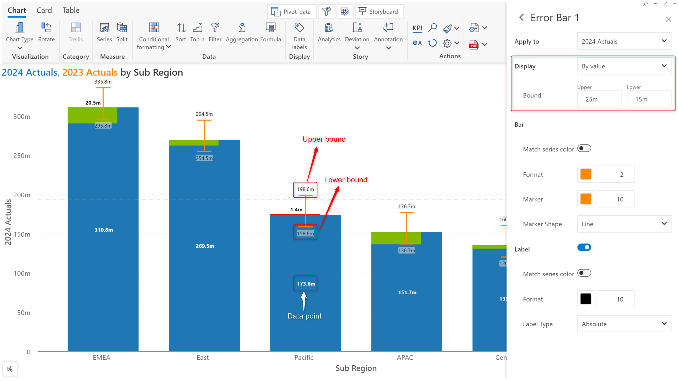Screen dimensions: 678x381
Task: Click the Annotation icon
Action: [388, 28]
